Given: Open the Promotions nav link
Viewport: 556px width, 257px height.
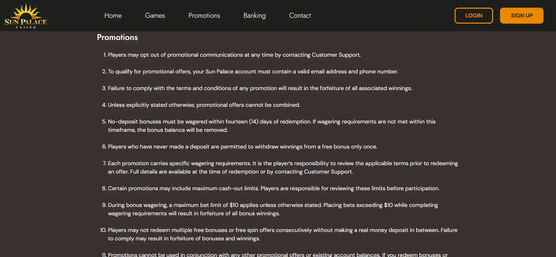Looking at the screenshot, I should click(204, 16).
